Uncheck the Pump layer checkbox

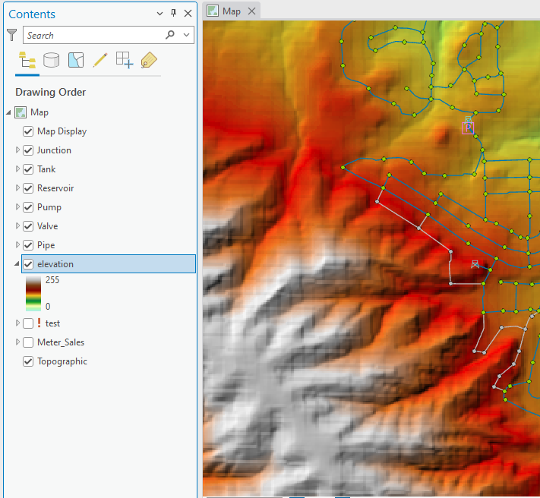pyautogui.click(x=28, y=207)
